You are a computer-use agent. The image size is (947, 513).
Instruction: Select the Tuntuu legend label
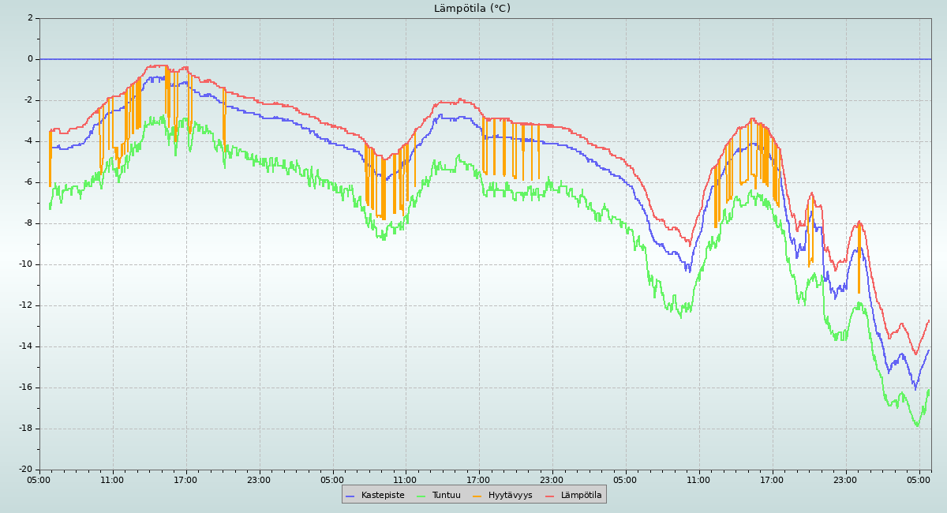446,496
